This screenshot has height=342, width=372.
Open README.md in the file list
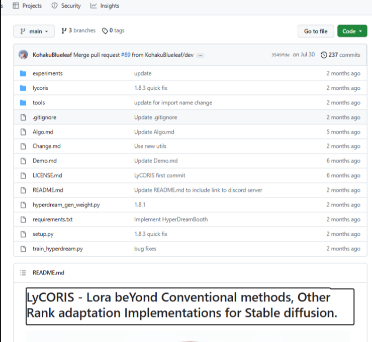[48, 190]
